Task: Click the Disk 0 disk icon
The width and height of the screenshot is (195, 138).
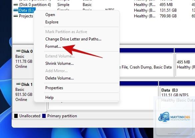Action: (x=18, y=51)
